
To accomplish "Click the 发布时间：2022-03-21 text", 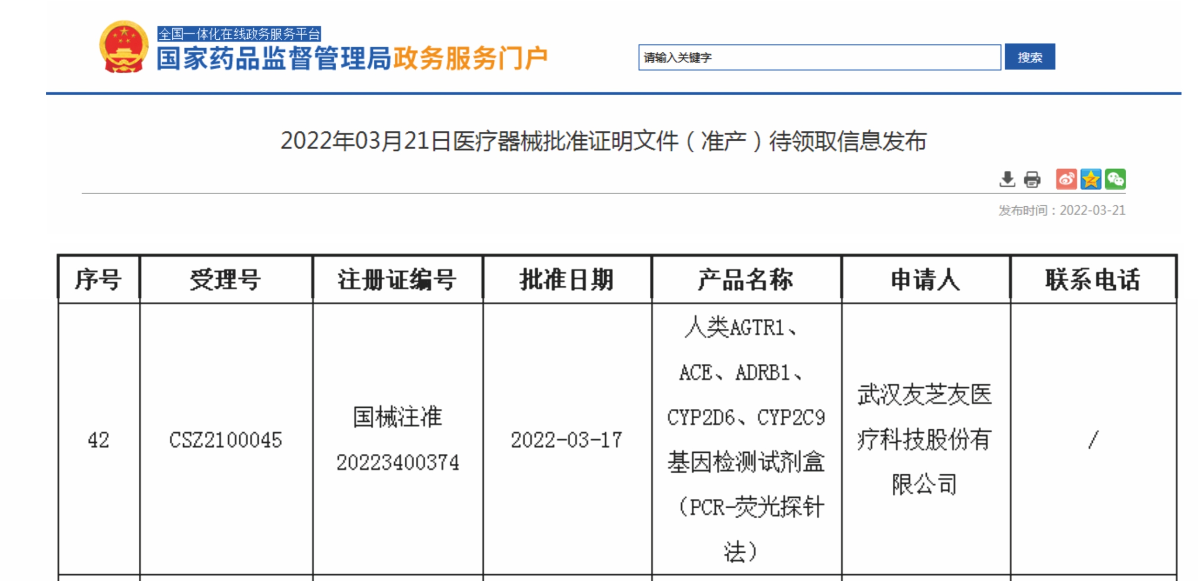I will coord(1062,210).
